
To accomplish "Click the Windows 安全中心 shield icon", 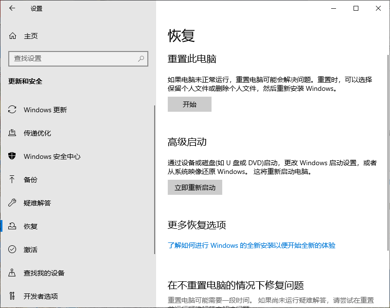I will pos(13,156).
